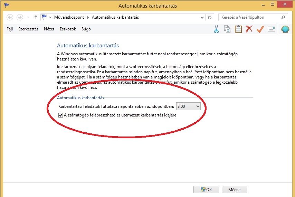Minimize the Automatikus karbantartás window
This screenshot has width=295, height=197.
click(x=263, y=5)
